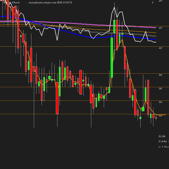Select the 42 price axis label
The height and width of the screenshot is (169, 169).
click(160, 48)
